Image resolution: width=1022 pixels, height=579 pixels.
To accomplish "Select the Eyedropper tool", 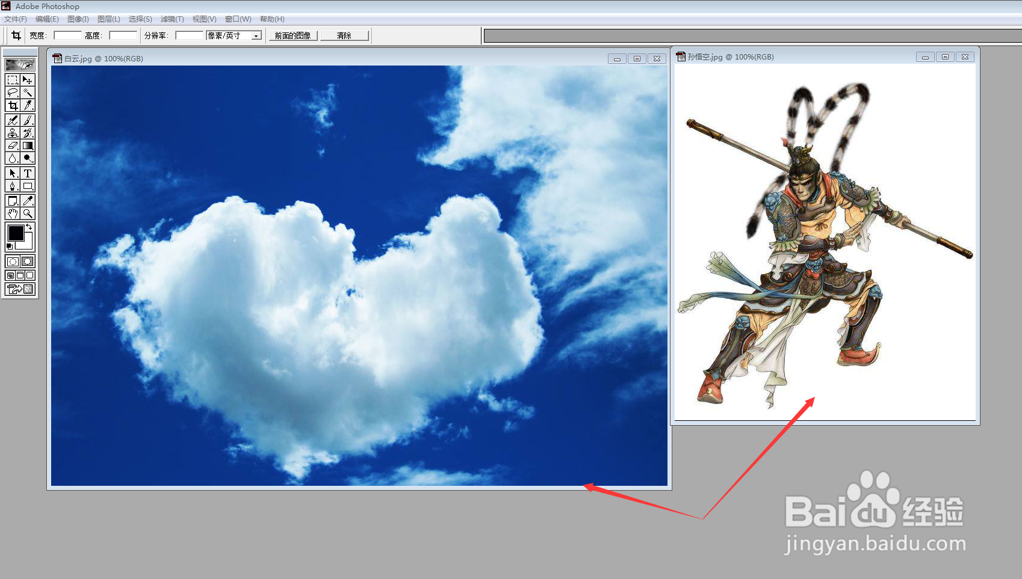I will coord(28,201).
